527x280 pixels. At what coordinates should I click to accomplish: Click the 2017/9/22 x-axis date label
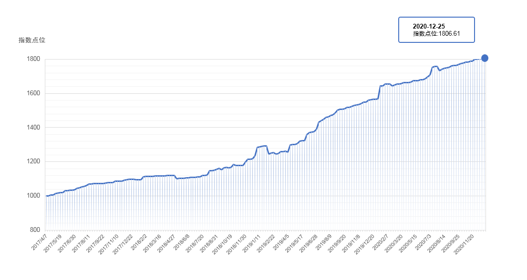(95, 243)
